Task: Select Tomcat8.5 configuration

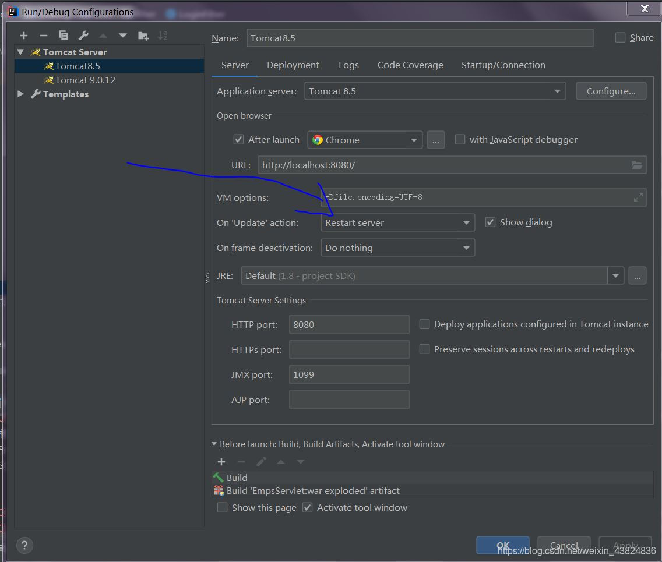Action: (109, 66)
